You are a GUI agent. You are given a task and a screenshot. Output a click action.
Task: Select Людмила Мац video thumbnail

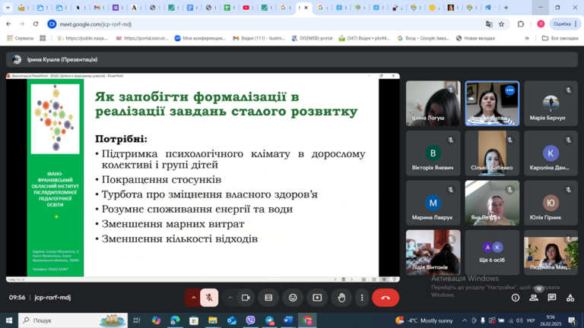coord(551,252)
